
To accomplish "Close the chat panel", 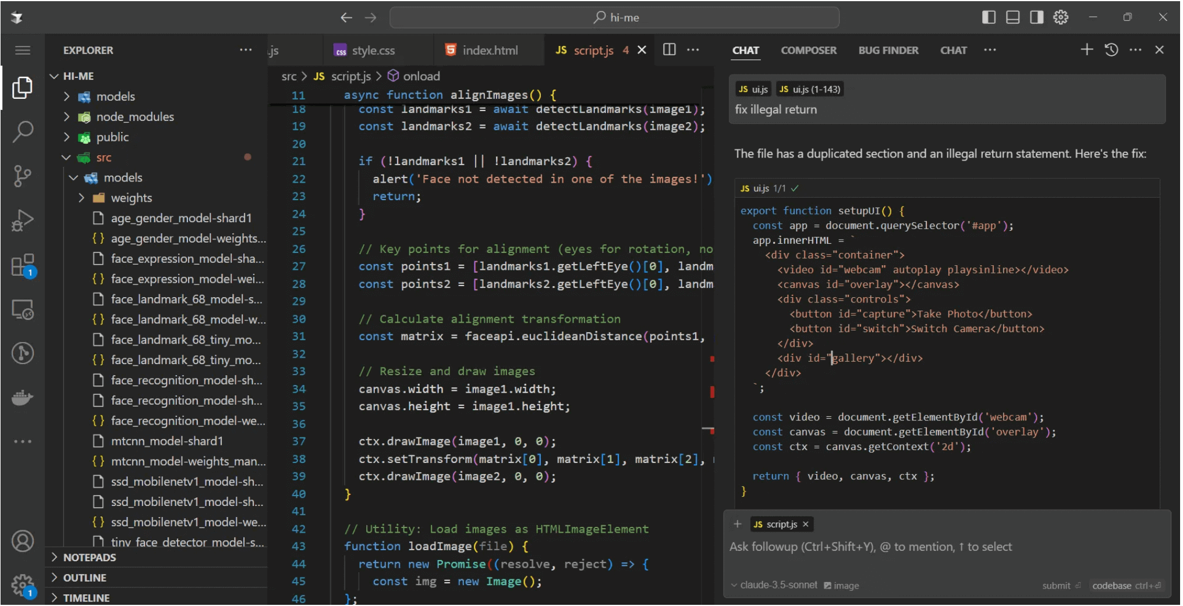I will [x=1159, y=50].
